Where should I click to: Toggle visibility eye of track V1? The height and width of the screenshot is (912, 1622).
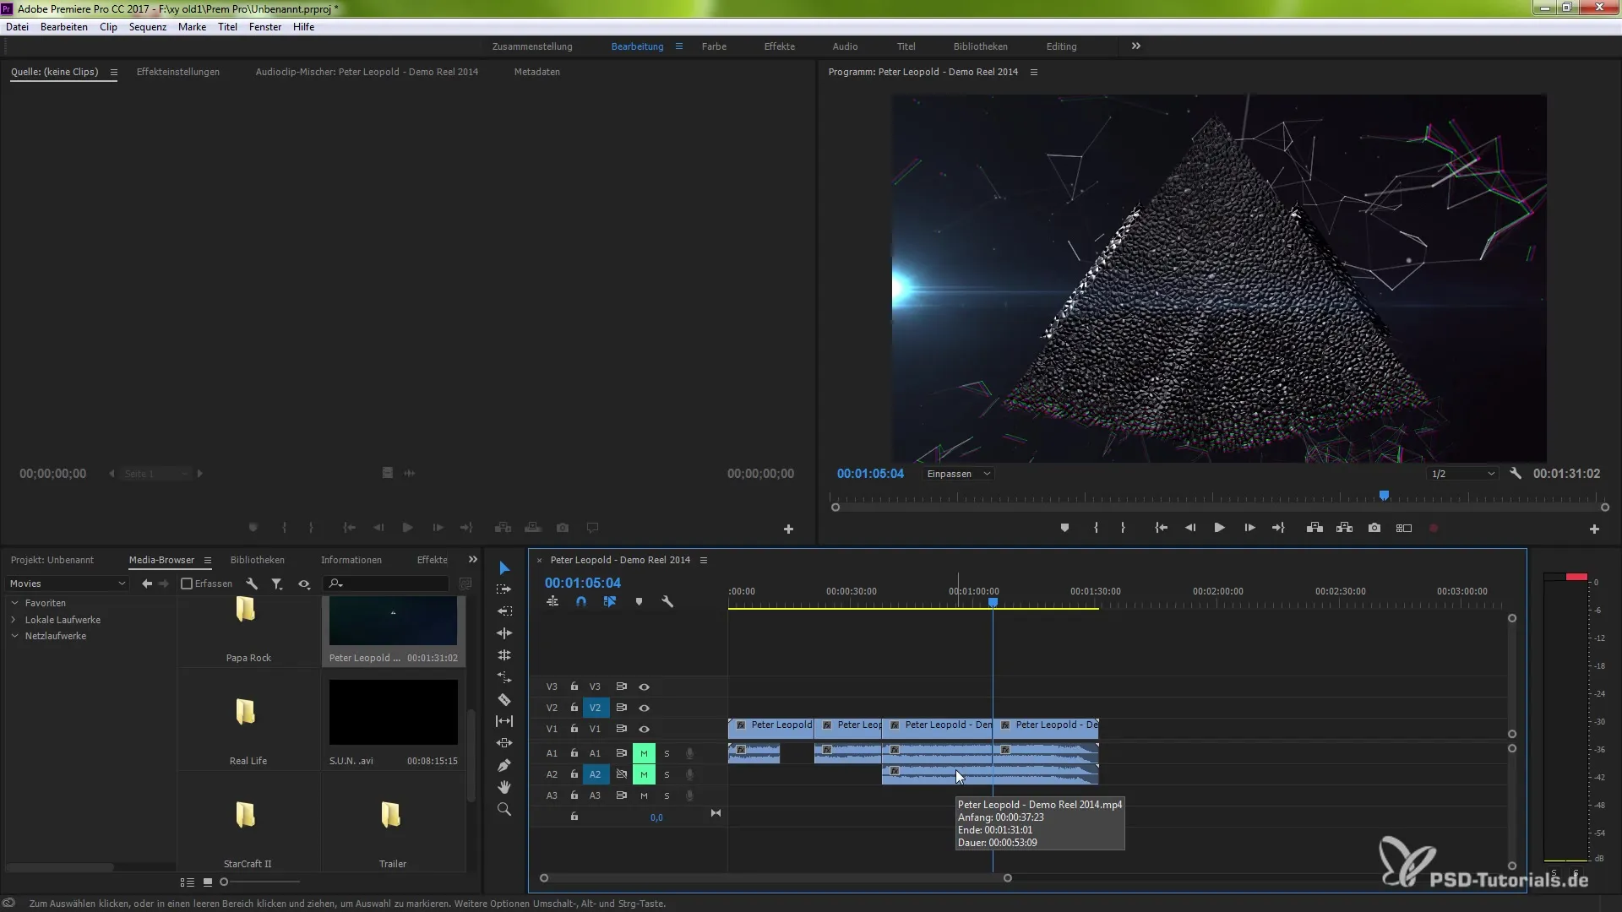644,730
